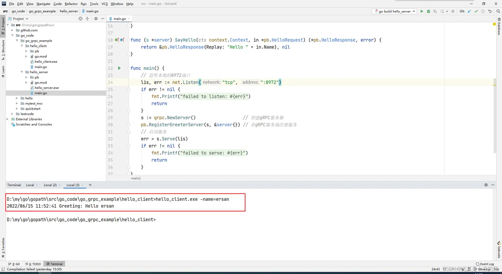Click go_grpc_example breadcrumb in navigation bar
The height and width of the screenshot is (274, 502).
(x=42, y=11)
